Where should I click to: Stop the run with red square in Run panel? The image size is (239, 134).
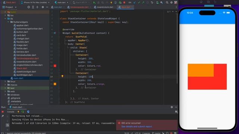click(x=3, y=112)
